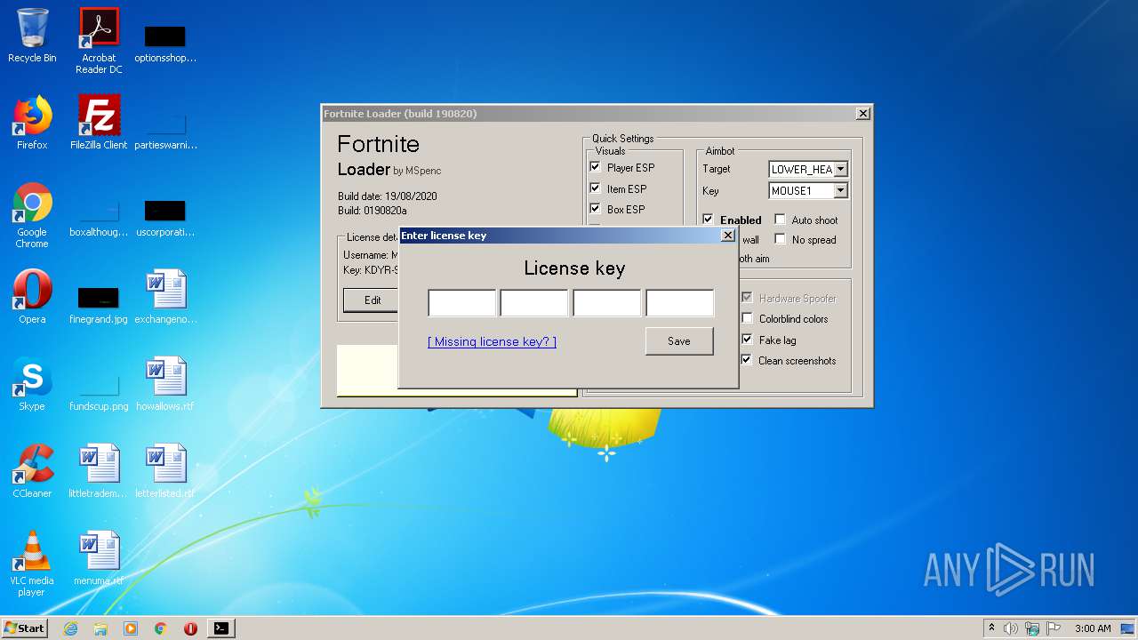The image size is (1138, 640).
Task: Switch to the console window taskbar button
Action: pyautogui.click(x=220, y=628)
